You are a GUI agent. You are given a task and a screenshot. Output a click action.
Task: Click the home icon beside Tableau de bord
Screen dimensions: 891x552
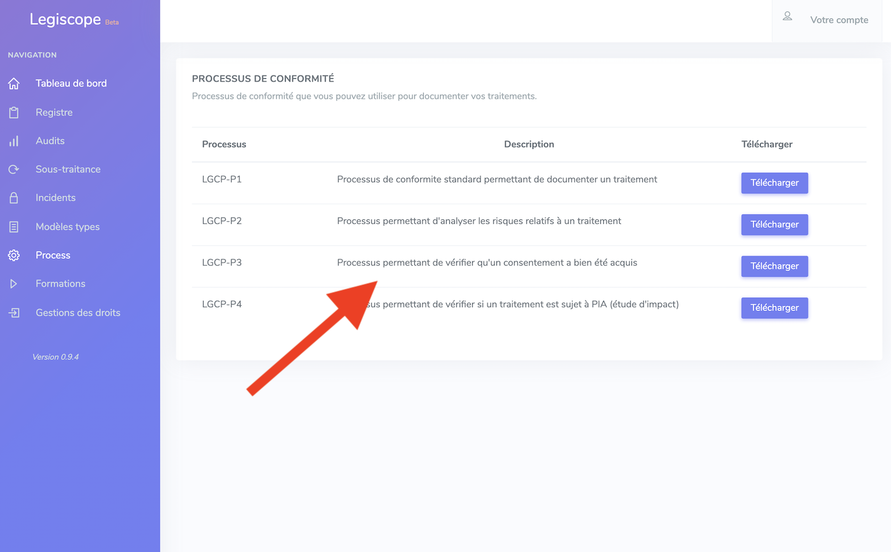click(x=13, y=83)
